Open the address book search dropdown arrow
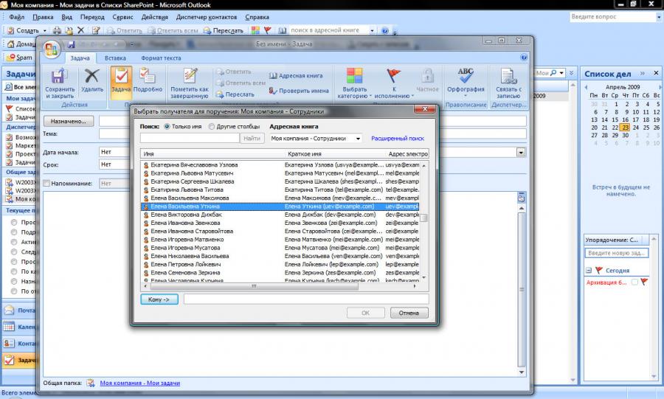Image resolution: width=664 pixels, height=399 pixels. click(373, 30)
